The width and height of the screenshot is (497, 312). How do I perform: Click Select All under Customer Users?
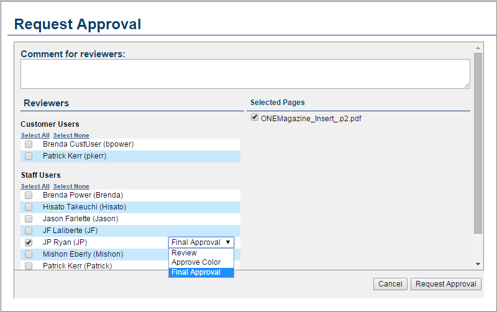(35, 135)
